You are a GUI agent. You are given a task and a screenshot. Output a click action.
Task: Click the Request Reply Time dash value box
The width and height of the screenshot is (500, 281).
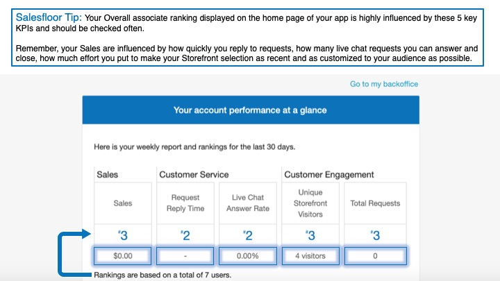click(x=185, y=256)
